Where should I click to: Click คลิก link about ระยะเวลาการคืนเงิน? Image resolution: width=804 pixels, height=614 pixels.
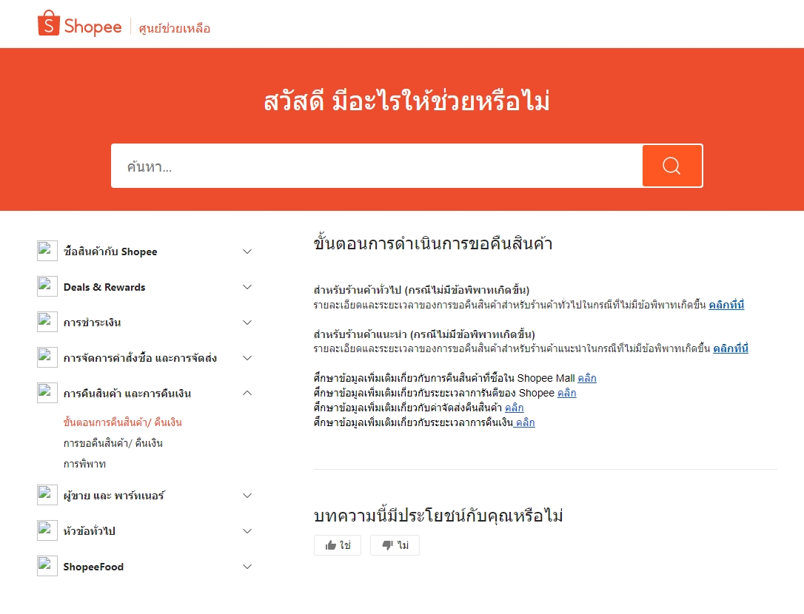[525, 423]
